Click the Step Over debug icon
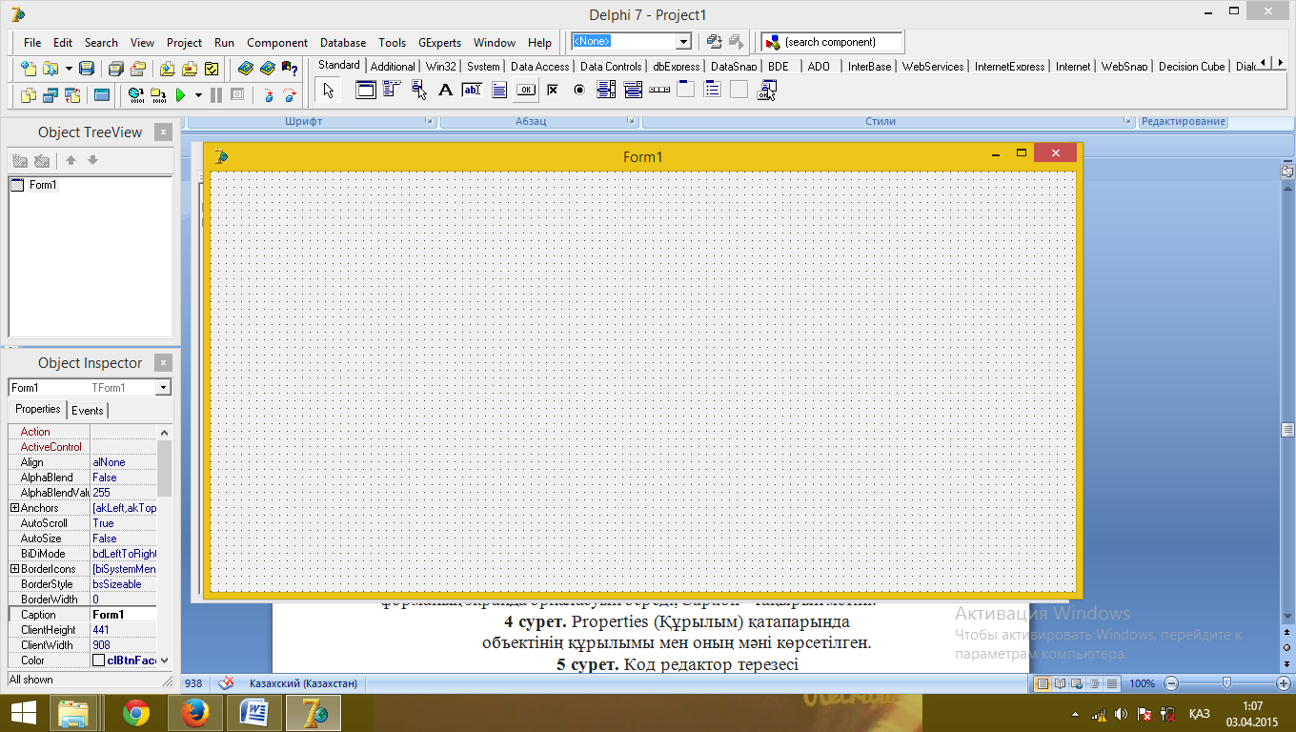The image size is (1296, 732). (x=290, y=94)
